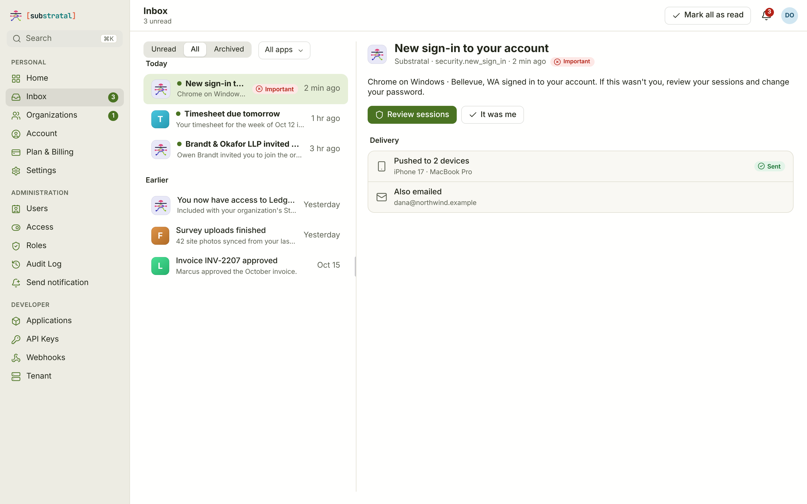Open the Users administration page
The width and height of the screenshot is (807, 504).
[x=65, y=209]
